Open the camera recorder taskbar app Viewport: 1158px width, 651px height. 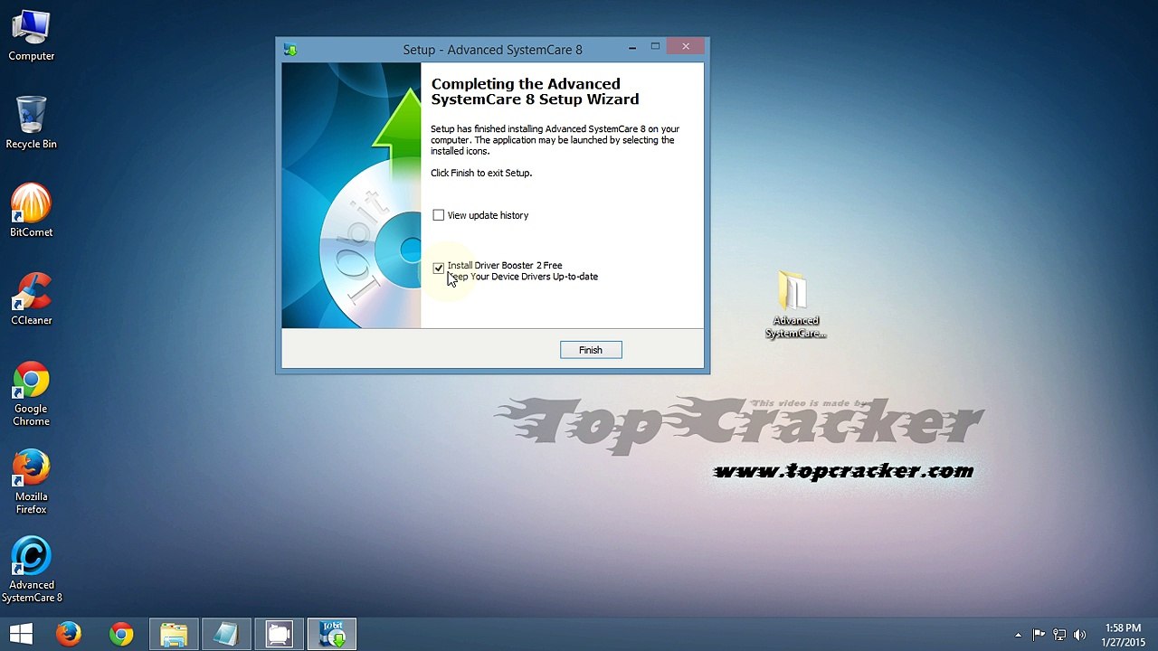click(x=279, y=635)
